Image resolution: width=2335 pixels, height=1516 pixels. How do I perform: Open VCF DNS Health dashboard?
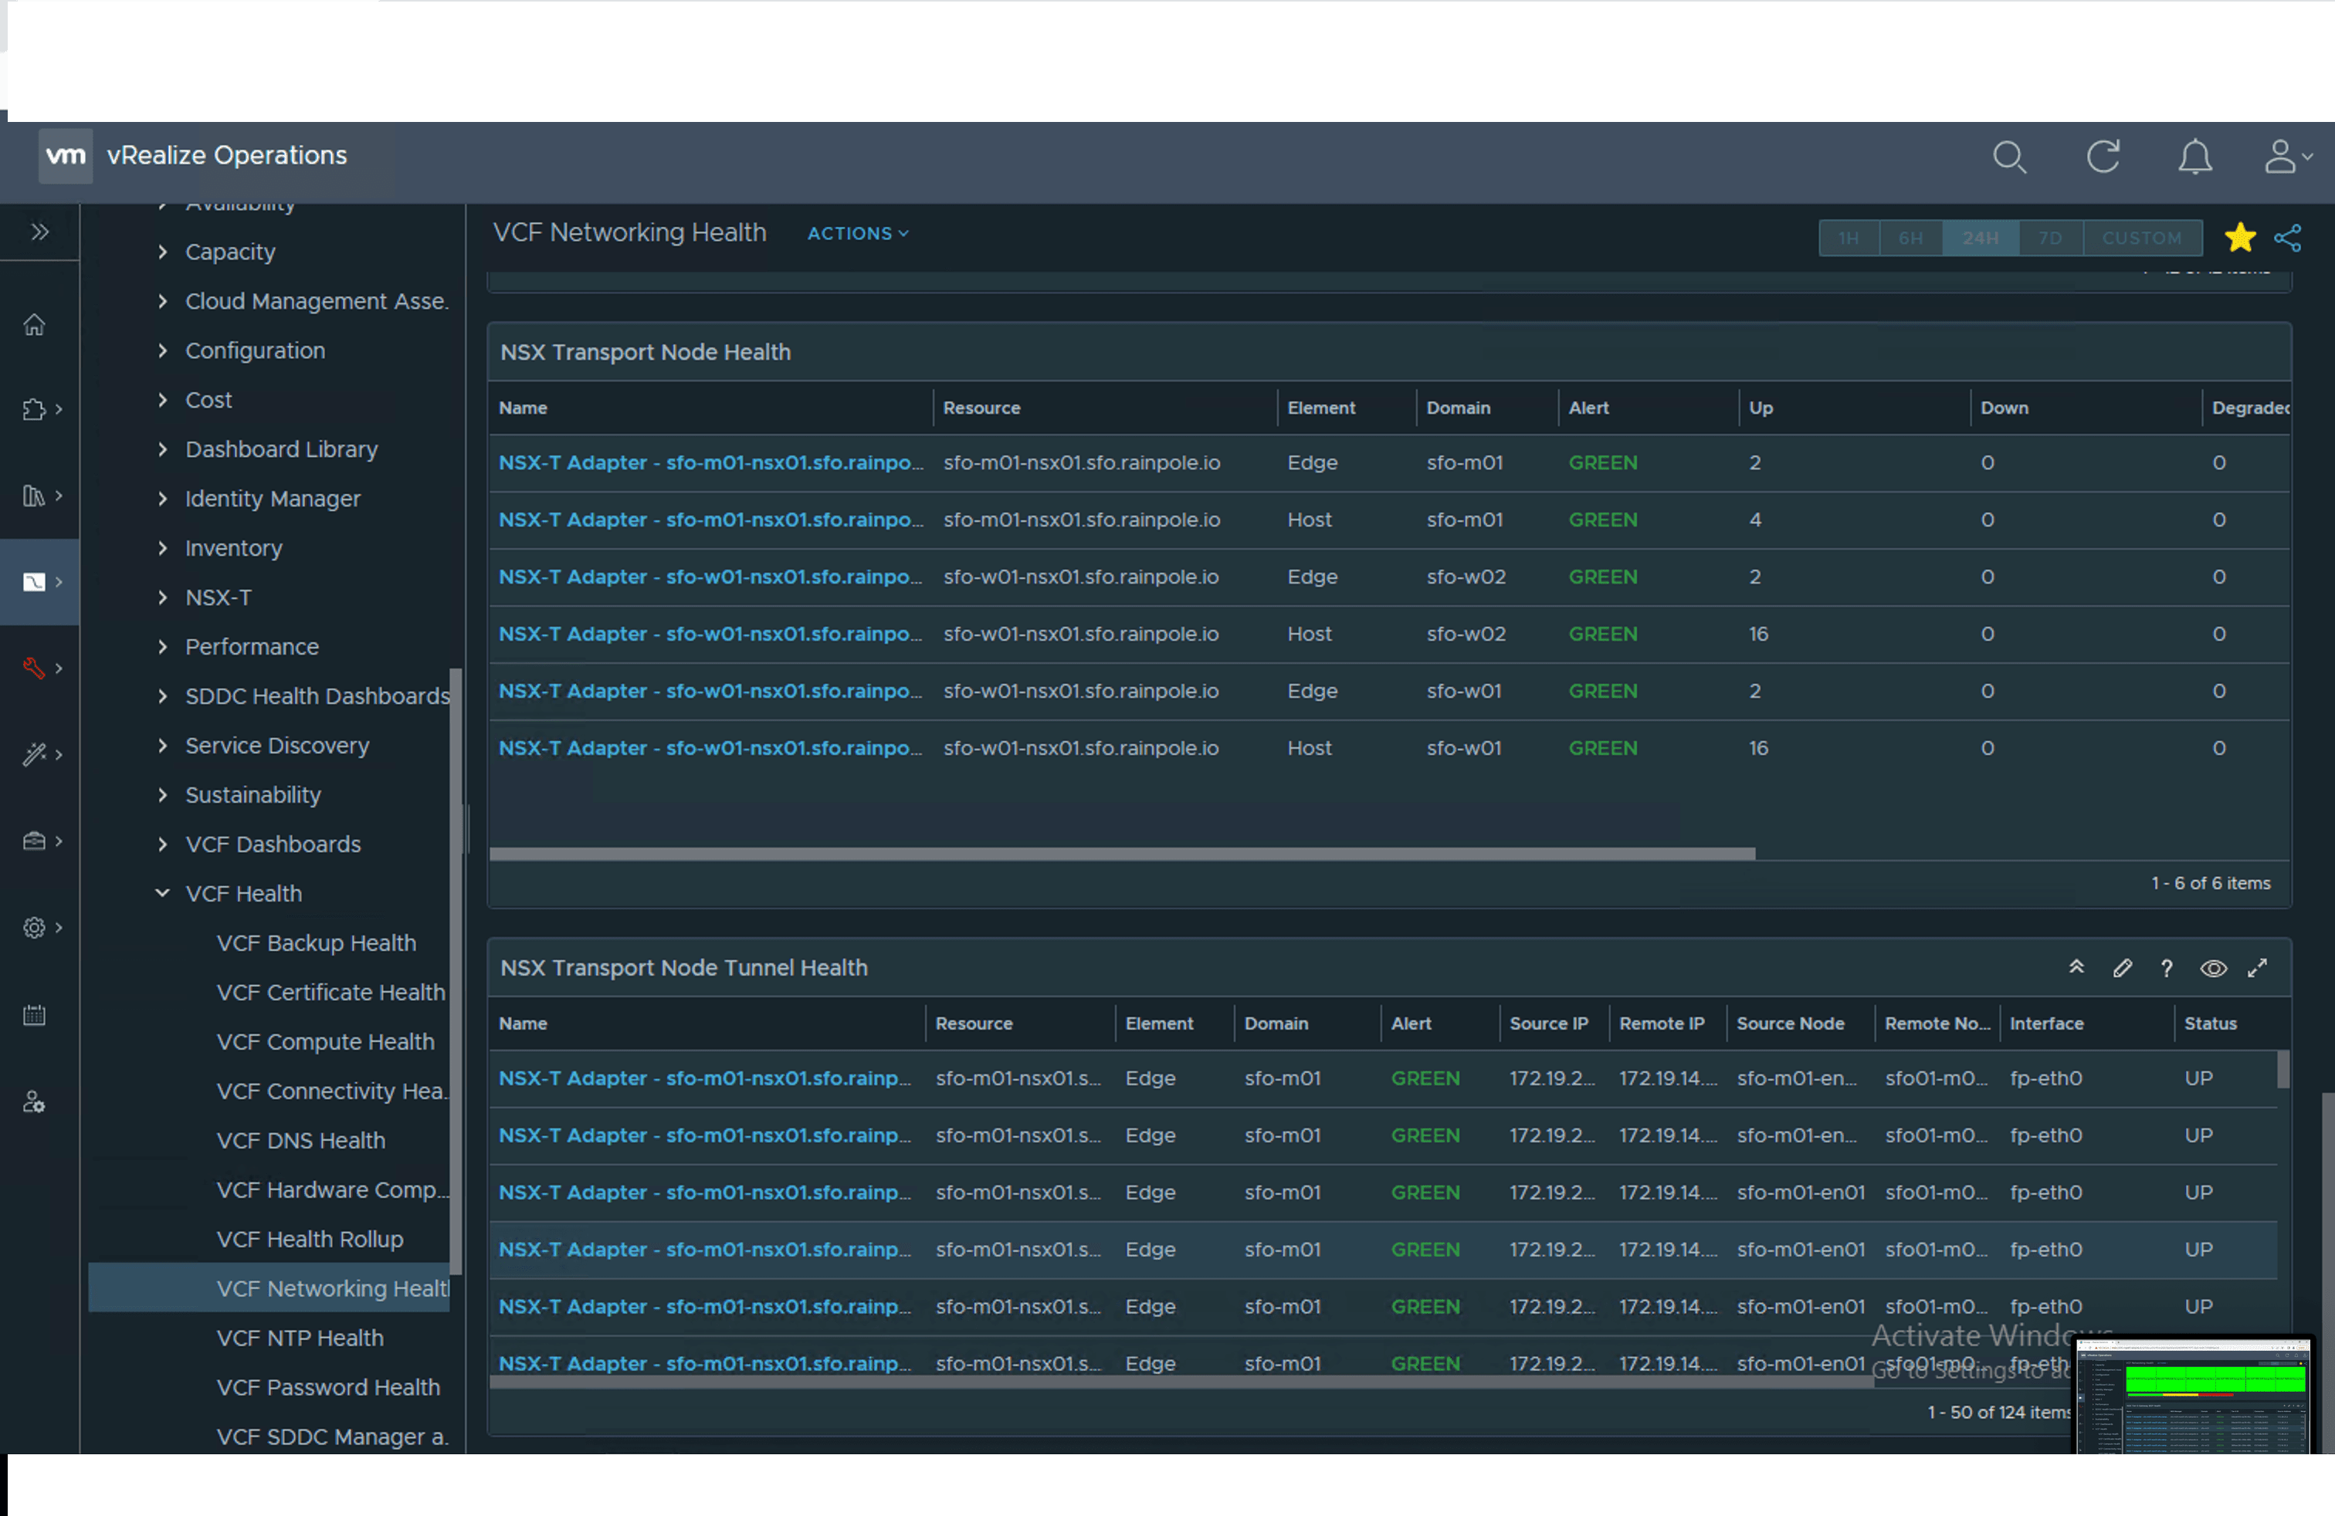coord(300,1140)
